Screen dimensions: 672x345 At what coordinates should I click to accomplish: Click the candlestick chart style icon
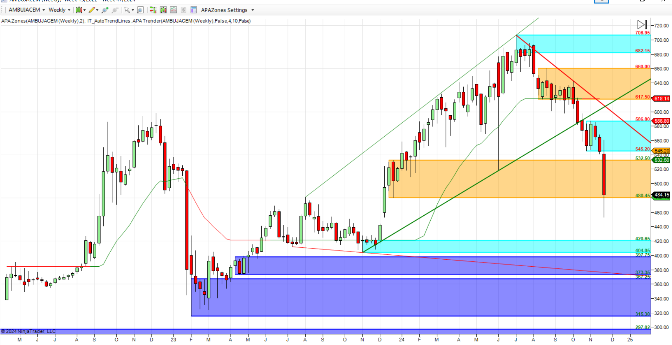pyautogui.click(x=79, y=10)
